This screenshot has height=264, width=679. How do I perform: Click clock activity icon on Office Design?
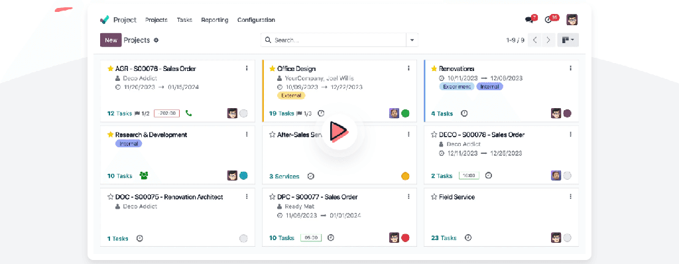(x=321, y=113)
